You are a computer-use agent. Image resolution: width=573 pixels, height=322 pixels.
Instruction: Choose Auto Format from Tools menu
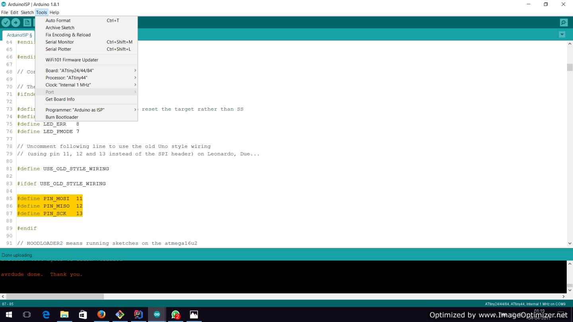pyautogui.click(x=86, y=20)
